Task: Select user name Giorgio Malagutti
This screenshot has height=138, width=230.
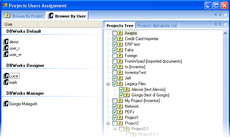Action: [23, 104]
